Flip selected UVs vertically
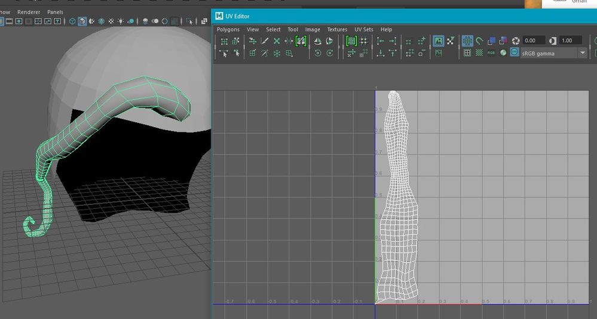 click(330, 41)
